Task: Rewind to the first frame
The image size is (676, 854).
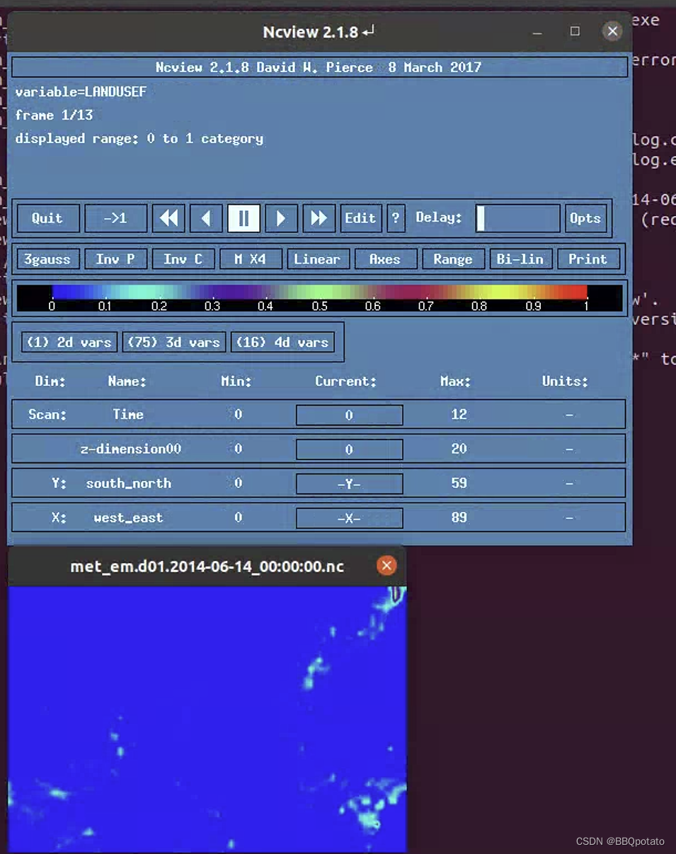Action: click(x=168, y=218)
